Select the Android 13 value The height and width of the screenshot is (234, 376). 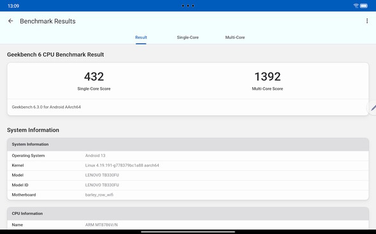[95, 156]
